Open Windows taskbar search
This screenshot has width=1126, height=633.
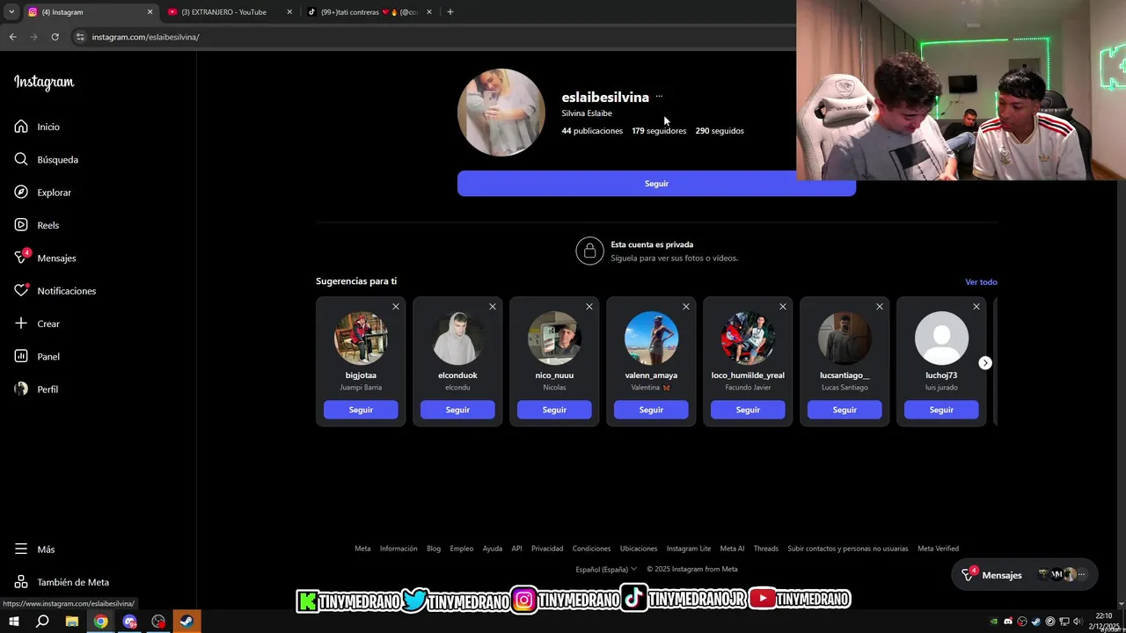coord(42,622)
